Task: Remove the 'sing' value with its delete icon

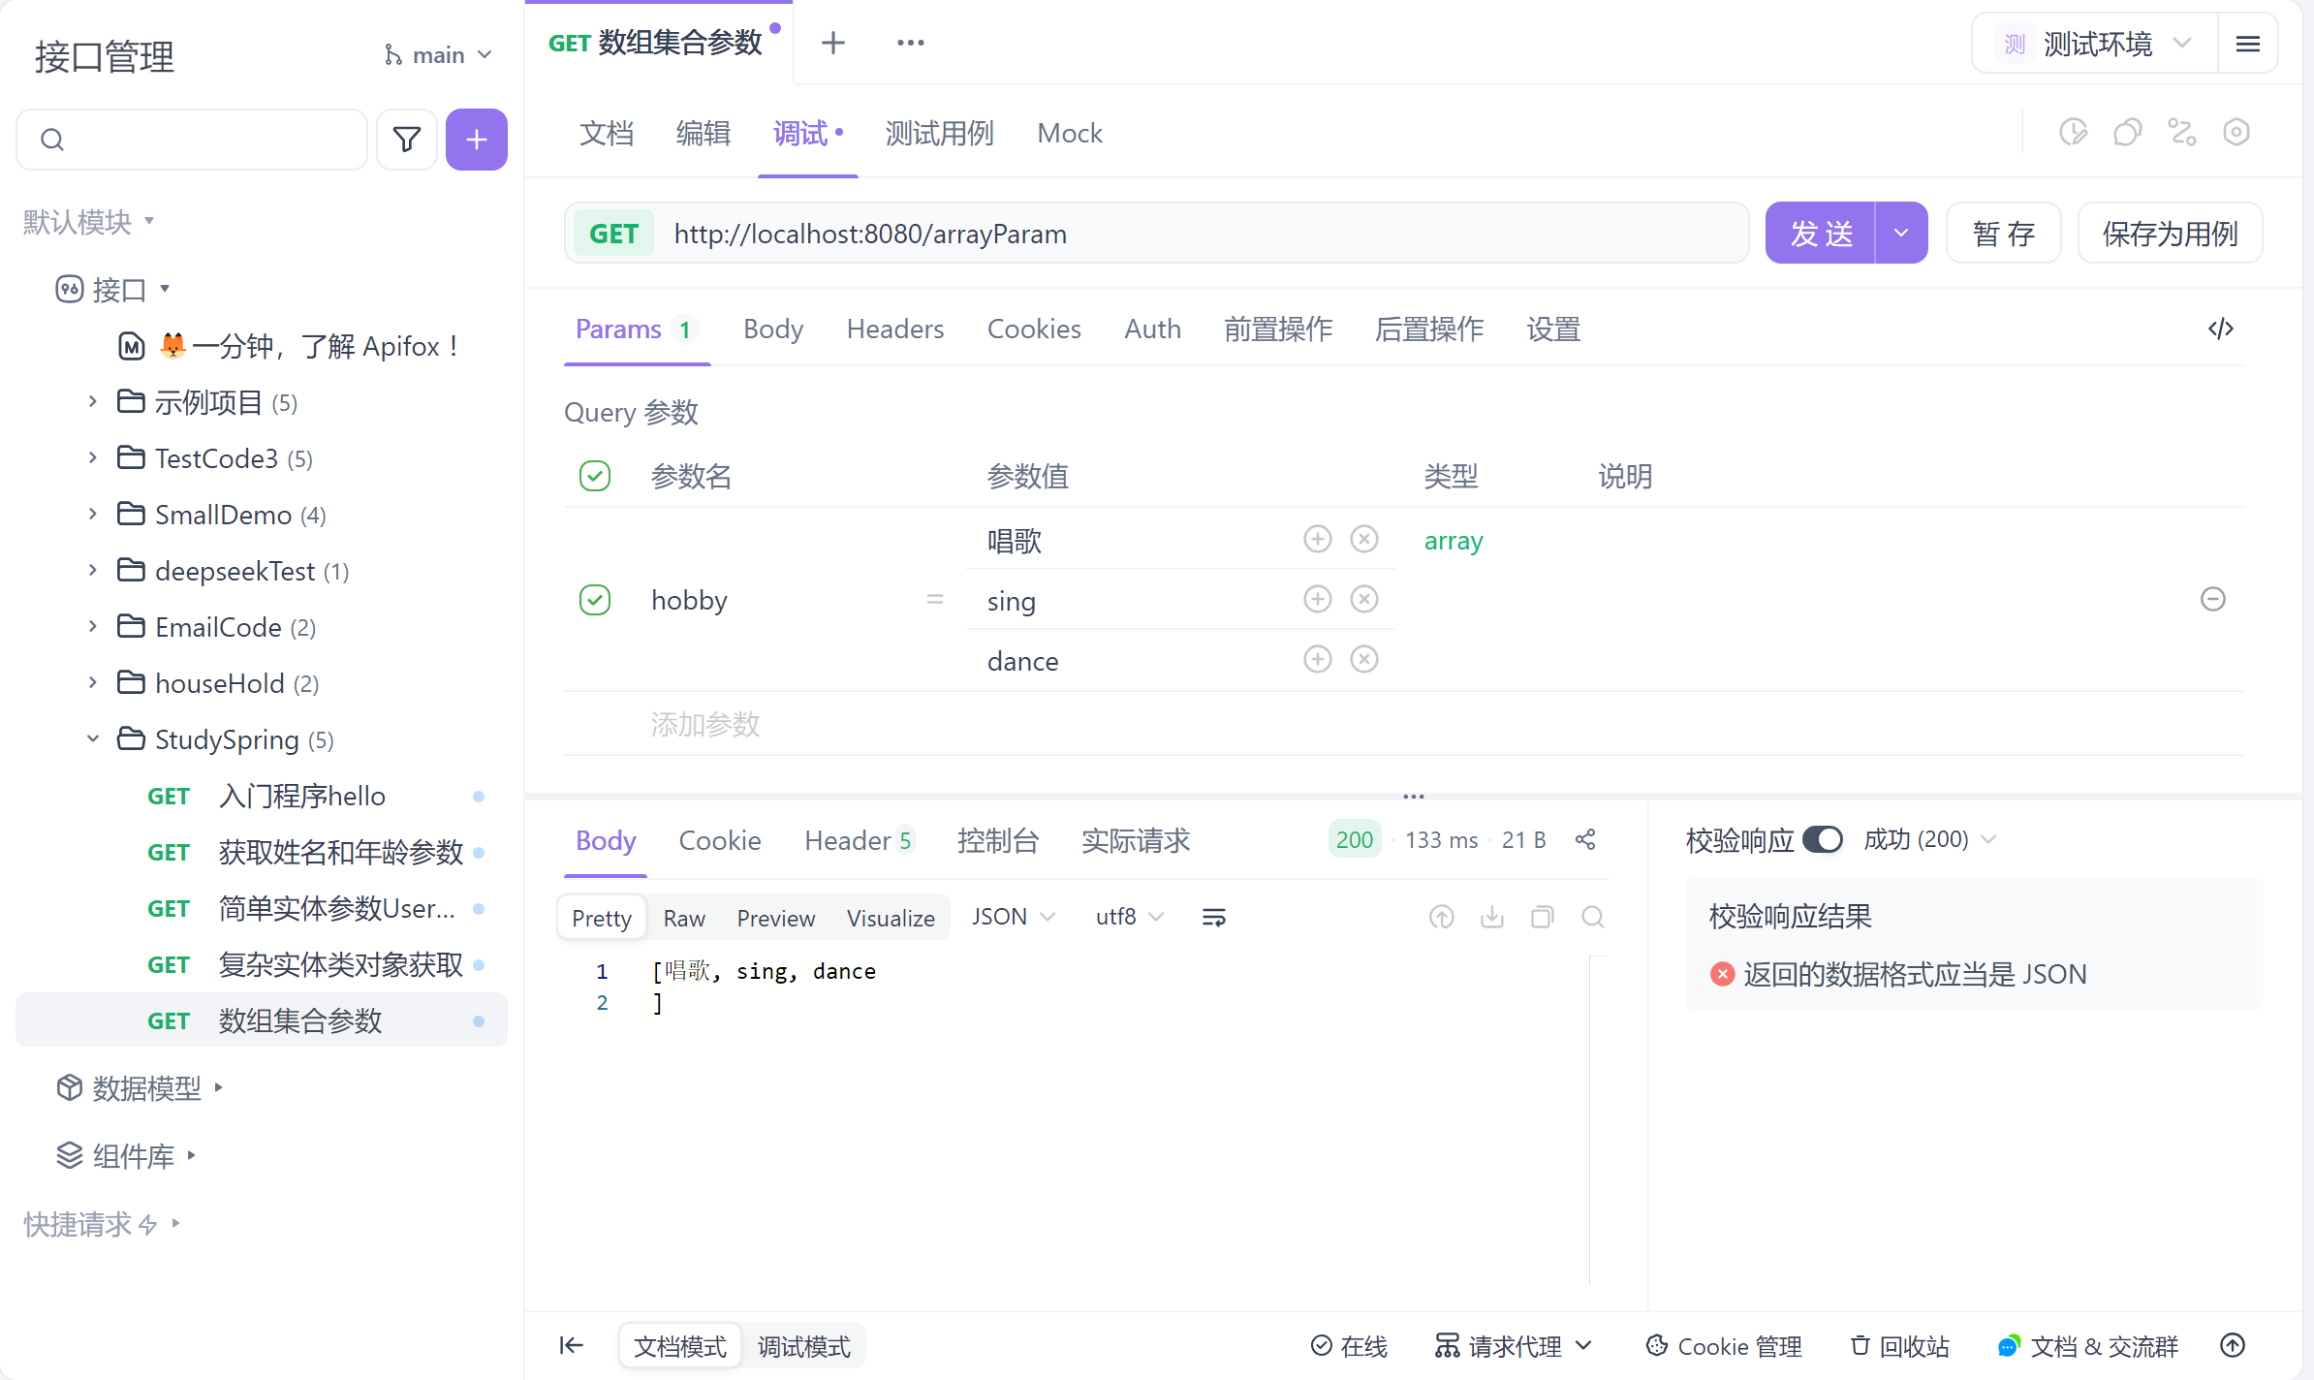Action: pos(1363,600)
